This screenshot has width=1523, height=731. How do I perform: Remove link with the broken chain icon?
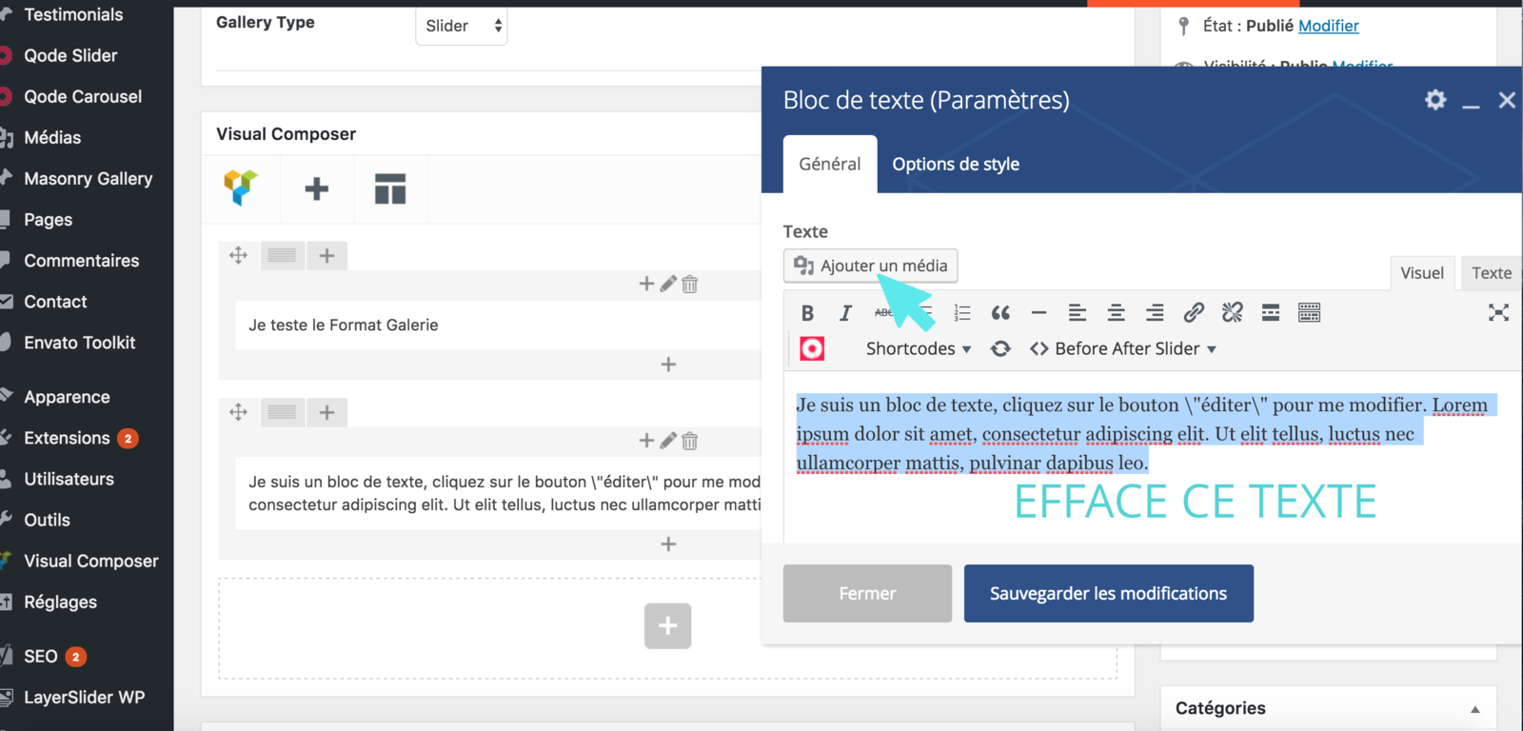tap(1233, 312)
